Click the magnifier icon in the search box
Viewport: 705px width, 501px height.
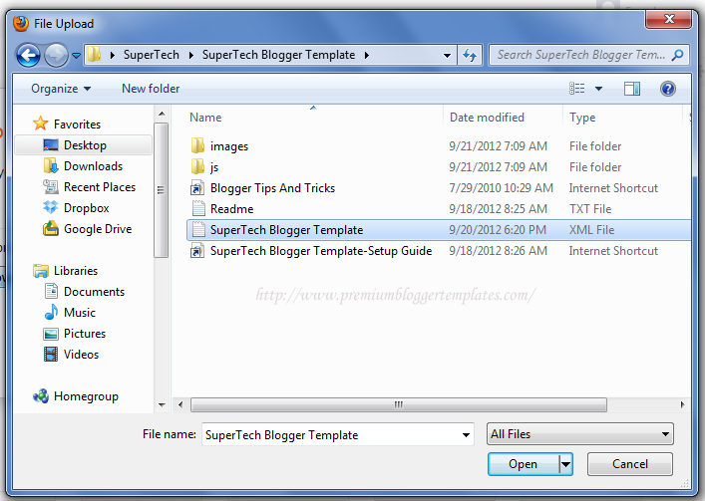click(x=677, y=55)
